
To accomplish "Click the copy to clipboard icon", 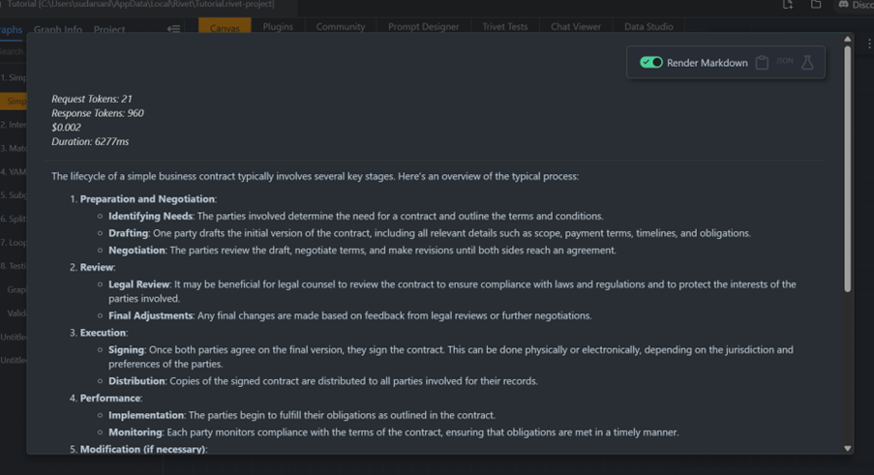I will tap(762, 62).
